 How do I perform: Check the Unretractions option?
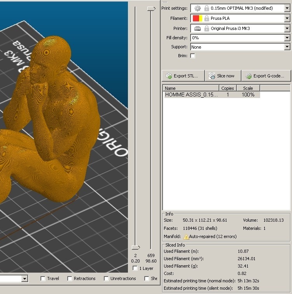click(x=106, y=278)
